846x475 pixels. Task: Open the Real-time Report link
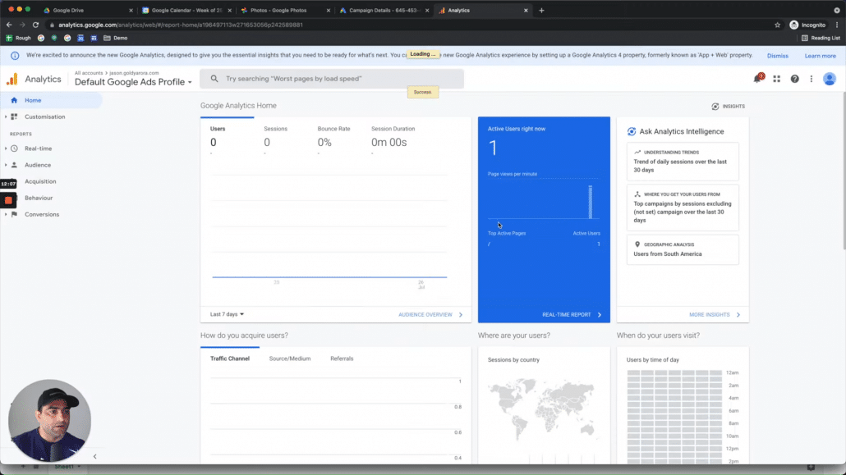click(572, 314)
